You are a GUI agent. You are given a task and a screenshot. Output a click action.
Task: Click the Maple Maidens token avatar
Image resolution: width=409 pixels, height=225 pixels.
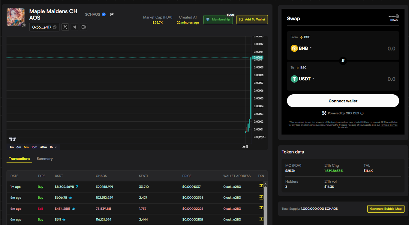pyautogui.click(x=16, y=17)
